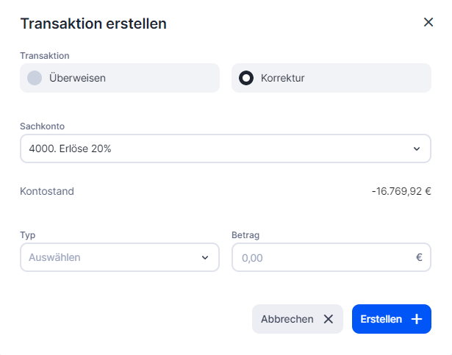Click the Typ field label
Screen dimensions: 452x355
coord(28,235)
